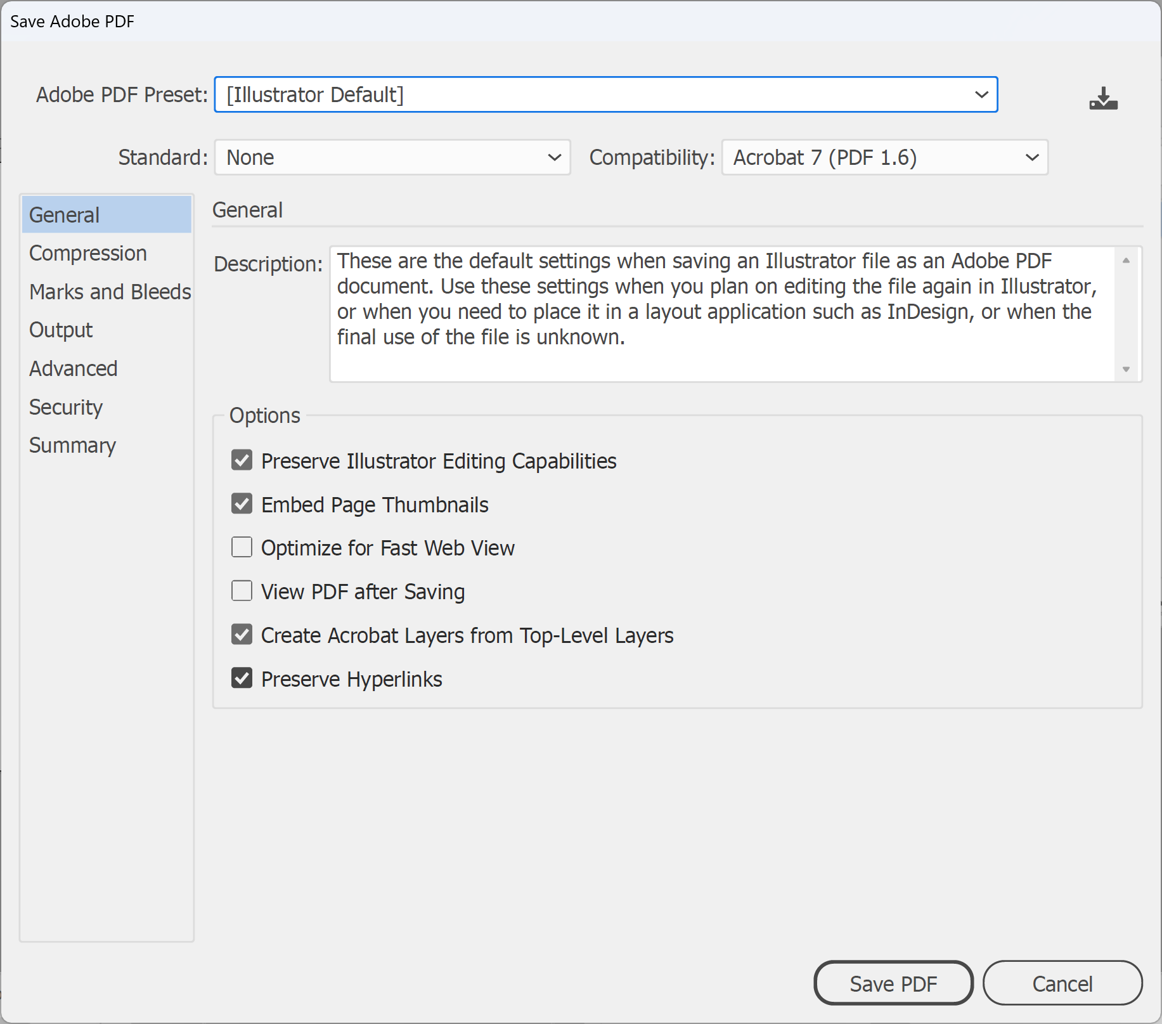Viewport: 1162px width, 1024px height.
Task: Select the General category
Action: coord(107,215)
